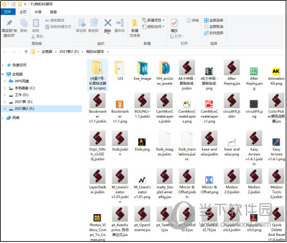This screenshot has width=287, height=243.
Task: Select the After Keying.jsx script file
Action: (232, 73)
